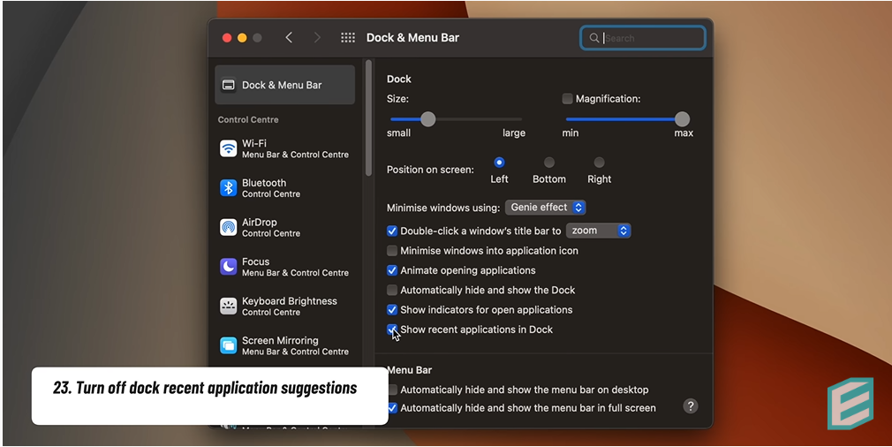Open the show-all preferences grid
The width and height of the screenshot is (892, 447).
pyautogui.click(x=348, y=37)
